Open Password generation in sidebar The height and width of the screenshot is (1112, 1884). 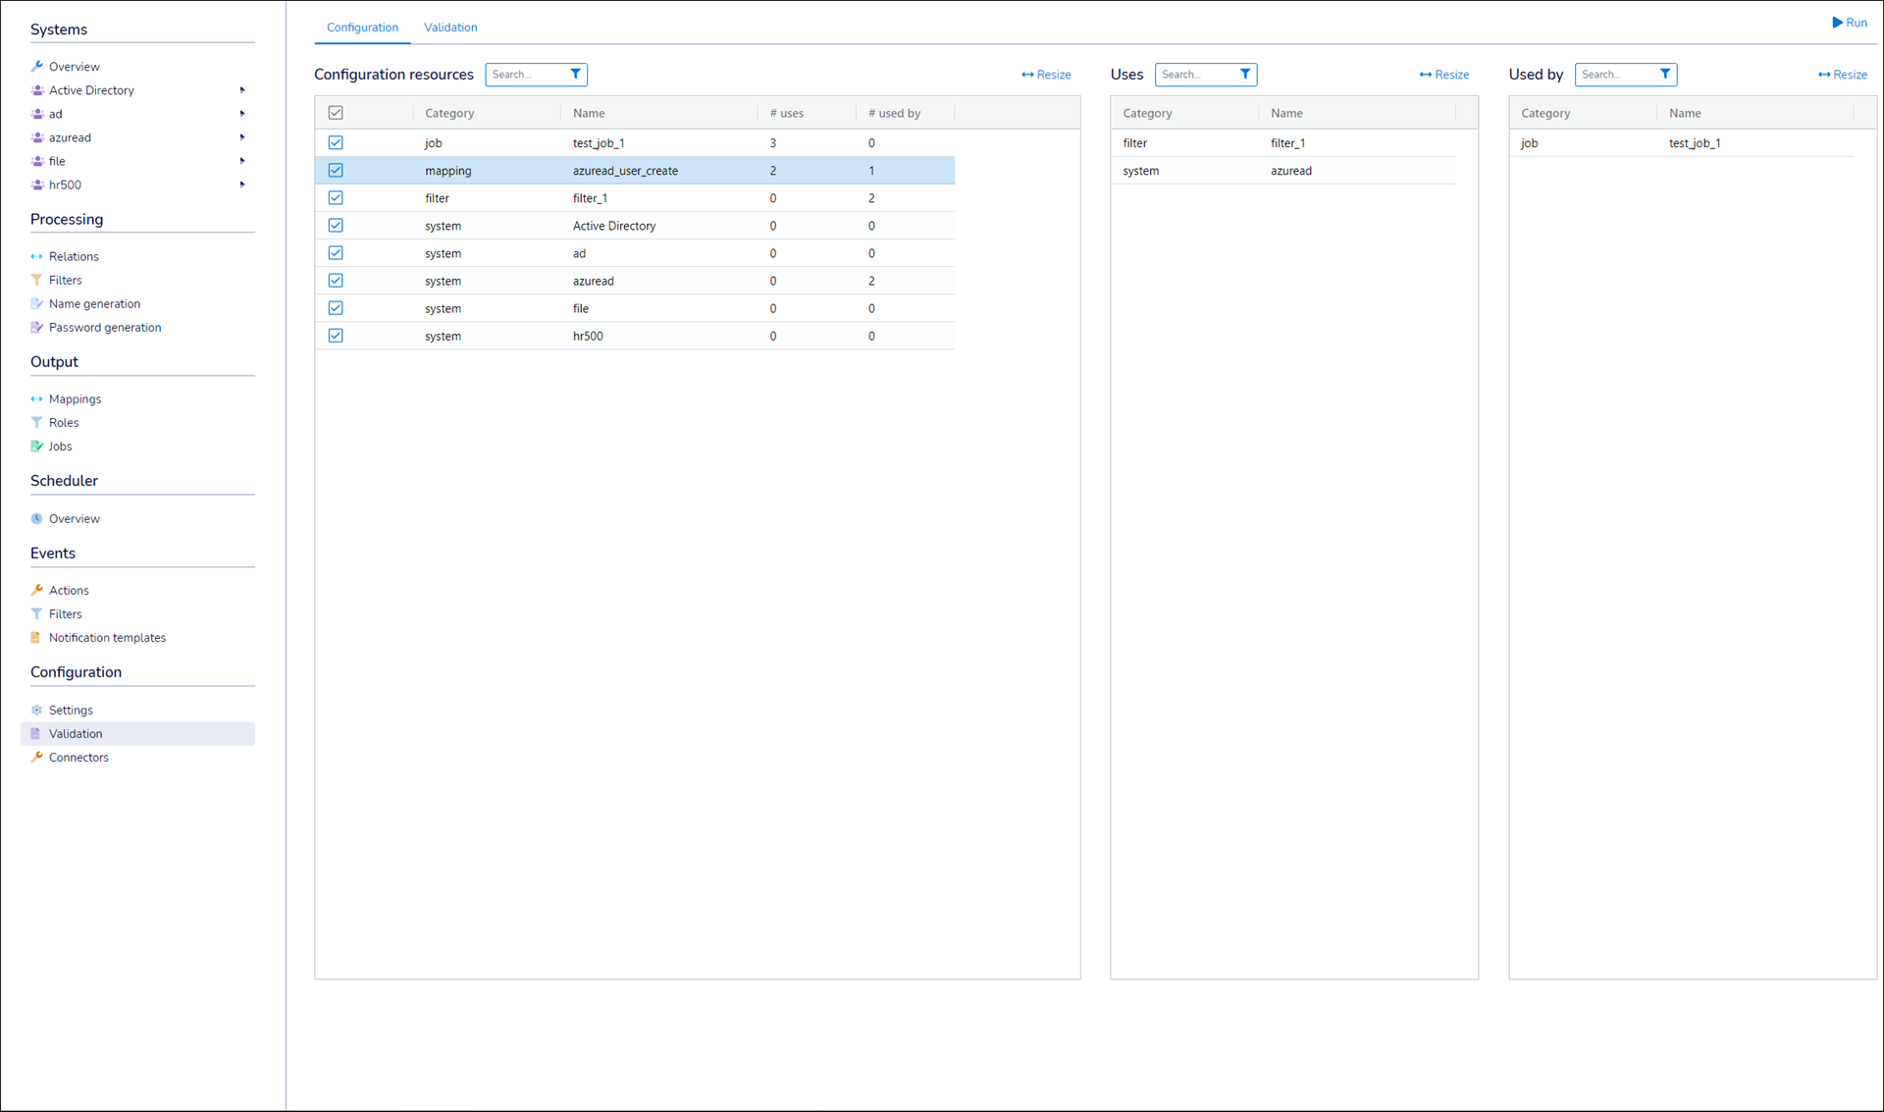pos(104,328)
